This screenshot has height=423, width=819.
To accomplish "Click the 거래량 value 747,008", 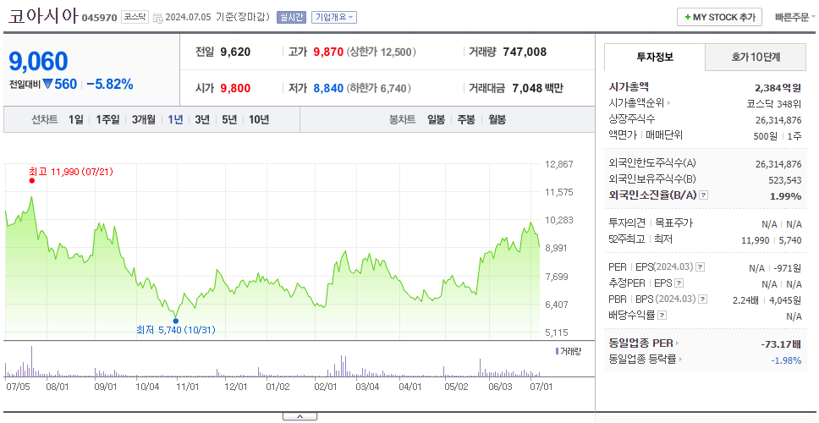I will (525, 52).
